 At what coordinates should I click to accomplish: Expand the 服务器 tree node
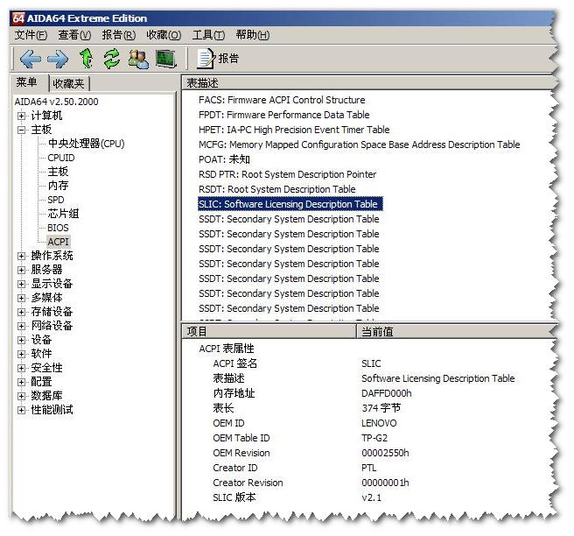tap(21, 270)
